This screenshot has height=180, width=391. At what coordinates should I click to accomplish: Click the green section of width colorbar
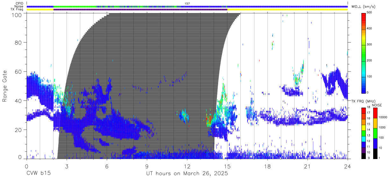coord(364,52)
